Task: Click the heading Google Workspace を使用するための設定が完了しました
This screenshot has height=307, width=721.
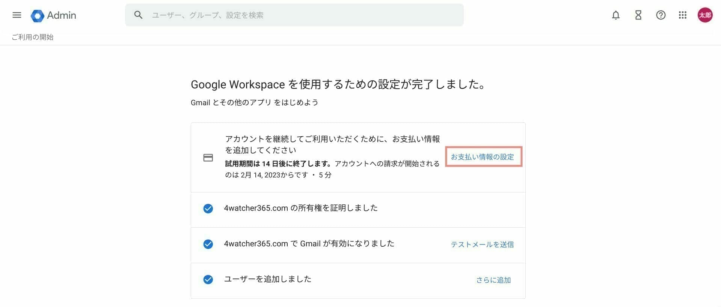Action: (338, 84)
